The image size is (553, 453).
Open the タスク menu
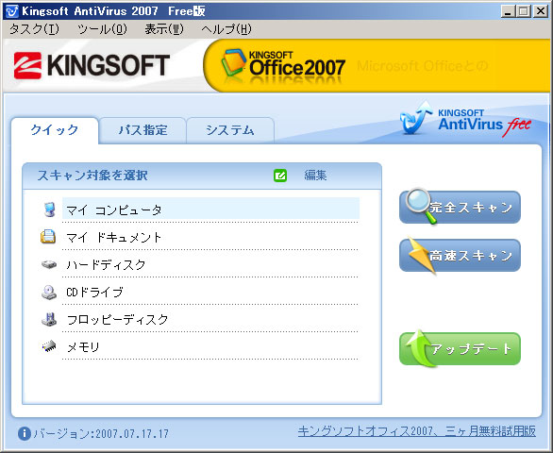click(34, 29)
